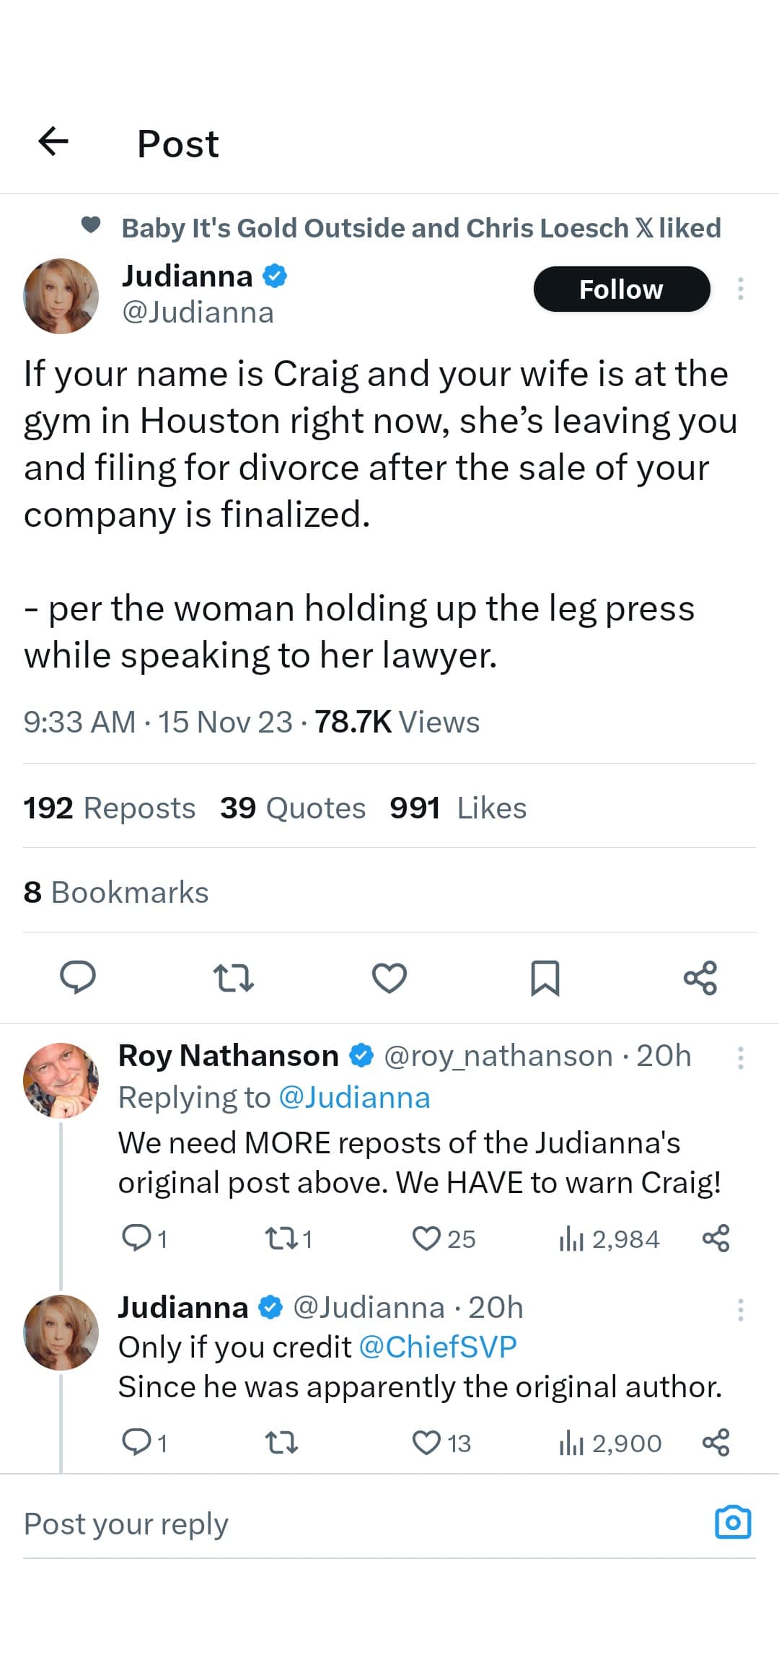Tap the back arrow icon
This screenshot has width=779, height=1660.
(x=53, y=141)
